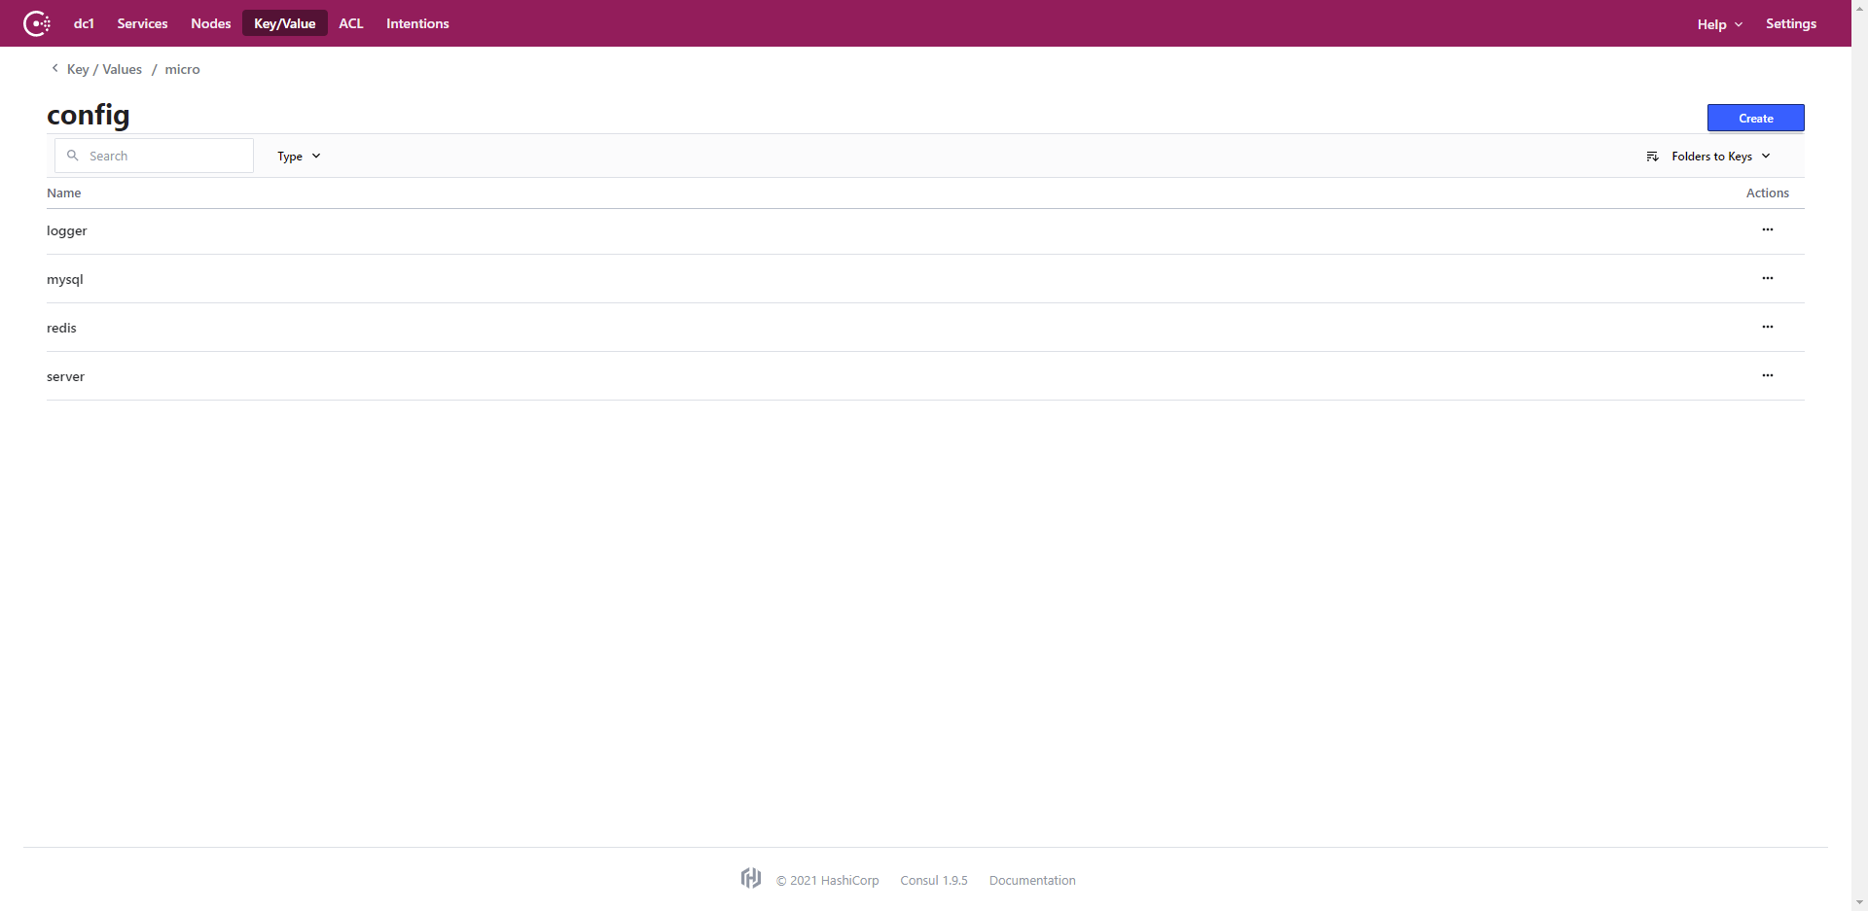Open actions menu for server row
The image size is (1868, 911).
(x=1767, y=376)
